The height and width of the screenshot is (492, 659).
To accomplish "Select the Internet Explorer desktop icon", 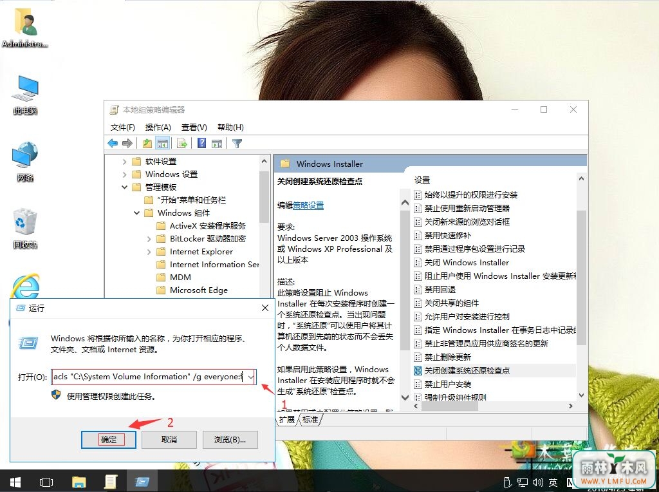I will pyautogui.click(x=25, y=286).
